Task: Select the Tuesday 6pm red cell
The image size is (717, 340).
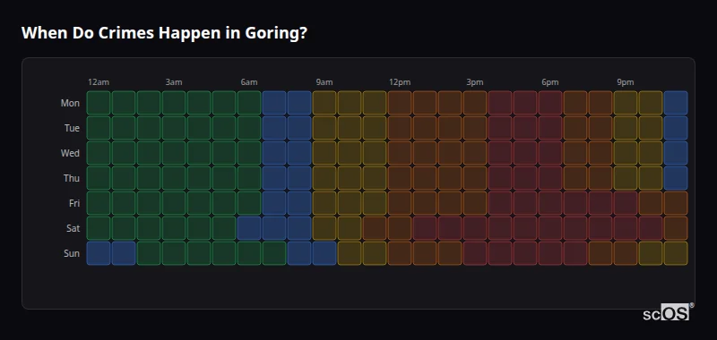Action: [550, 128]
